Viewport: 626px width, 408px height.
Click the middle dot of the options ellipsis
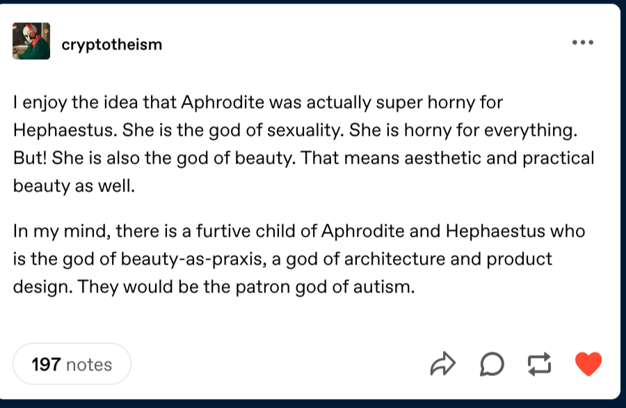(x=583, y=42)
